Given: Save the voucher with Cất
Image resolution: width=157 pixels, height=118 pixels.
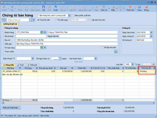Looking at the screenshot, I should tap(44, 8).
